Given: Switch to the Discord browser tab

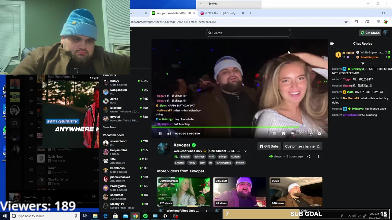Looking at the screenshot, I should [221, 13].
